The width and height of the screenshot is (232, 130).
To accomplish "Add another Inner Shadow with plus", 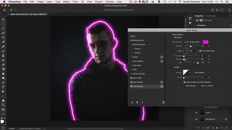I will click(x=162, y=61).
